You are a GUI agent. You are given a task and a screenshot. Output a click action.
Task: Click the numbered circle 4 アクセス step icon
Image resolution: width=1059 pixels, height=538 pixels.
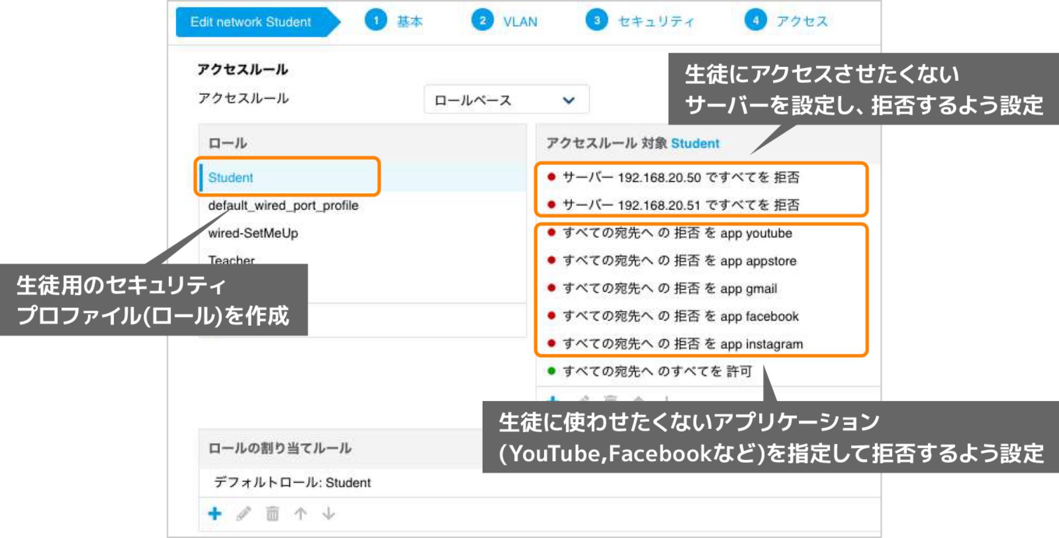click(755, 19)
